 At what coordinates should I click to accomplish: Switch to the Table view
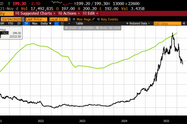[x=79, y=23]
